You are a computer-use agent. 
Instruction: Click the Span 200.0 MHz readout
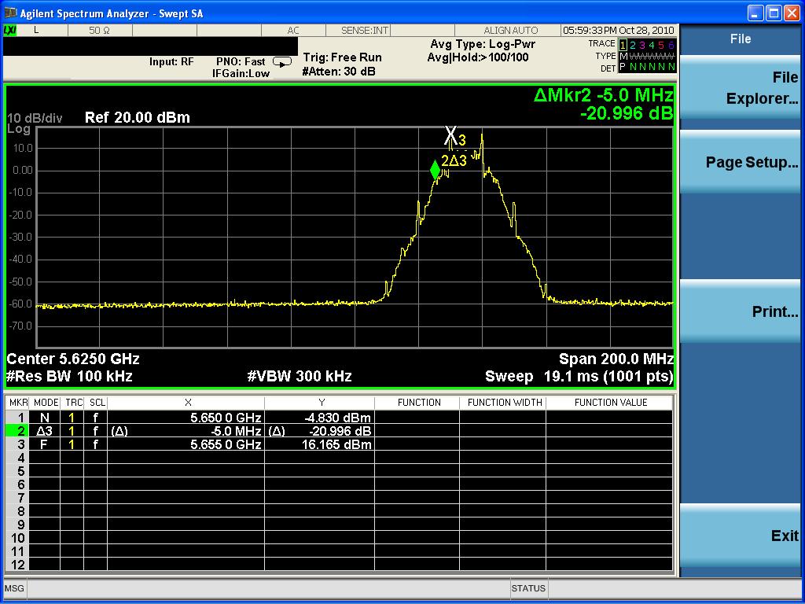point(616,359)
